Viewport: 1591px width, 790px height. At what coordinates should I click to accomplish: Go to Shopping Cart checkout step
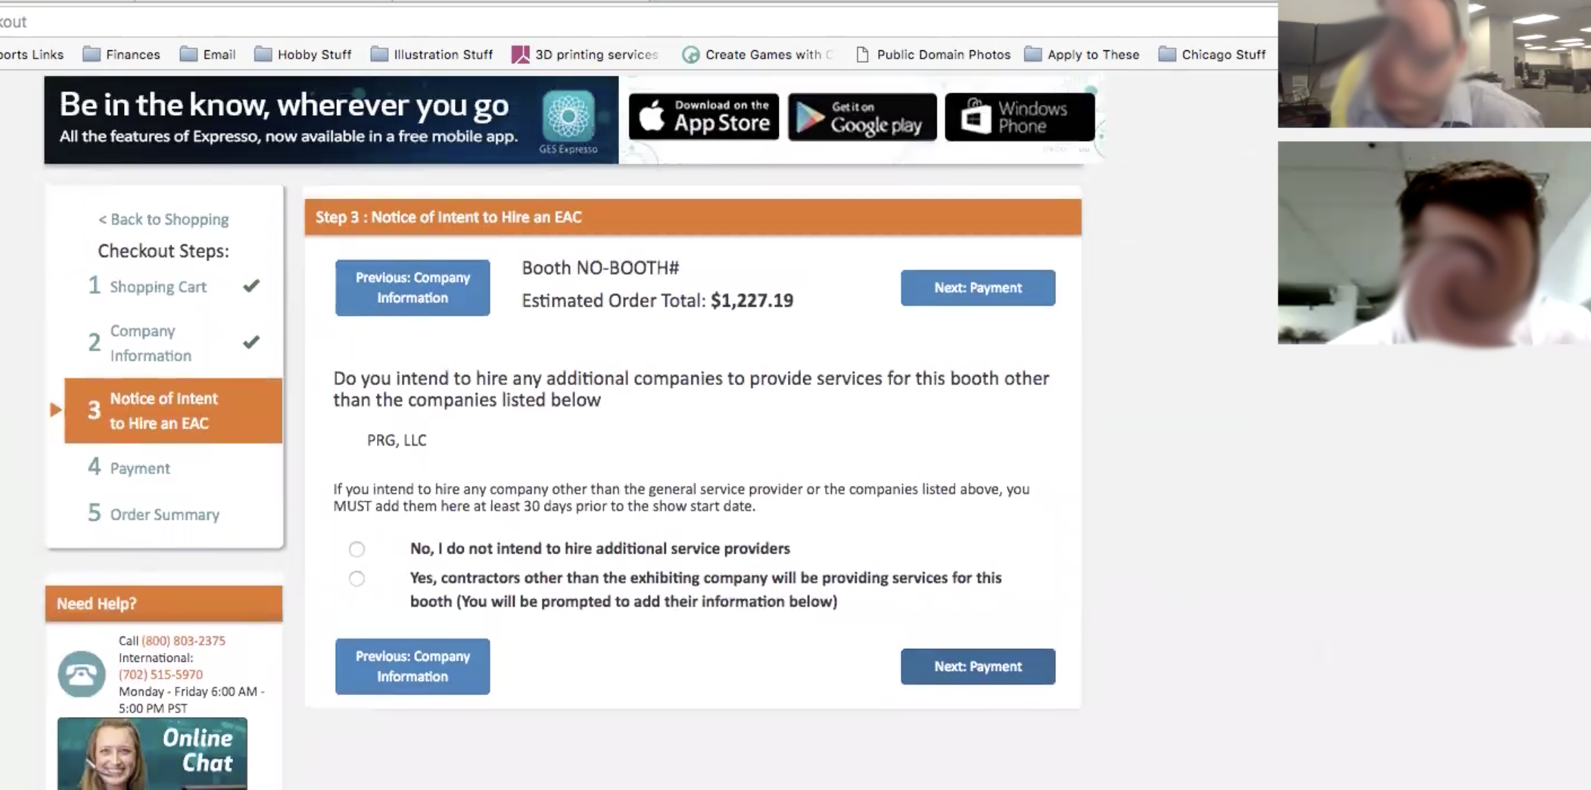pos(158,287)
